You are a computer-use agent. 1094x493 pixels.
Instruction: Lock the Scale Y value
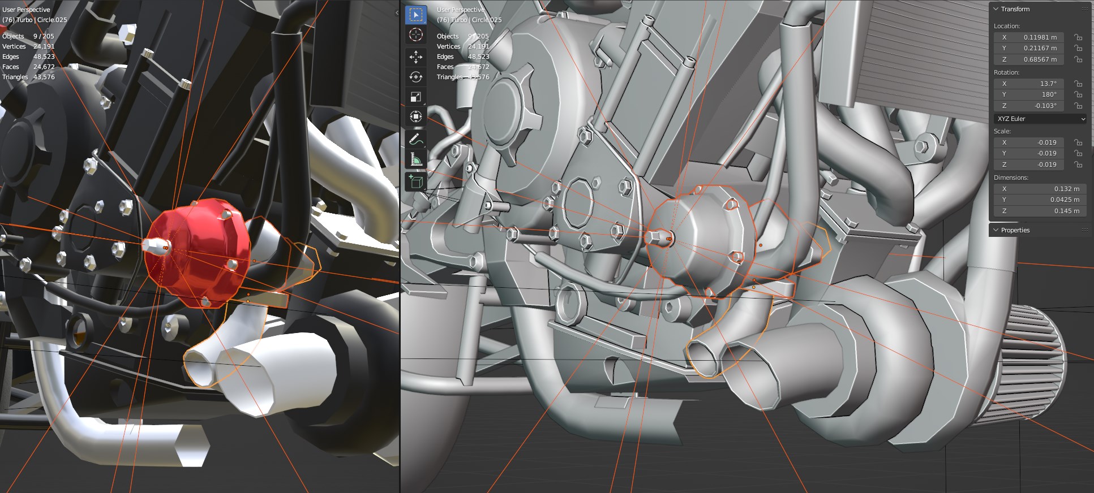1078,153
